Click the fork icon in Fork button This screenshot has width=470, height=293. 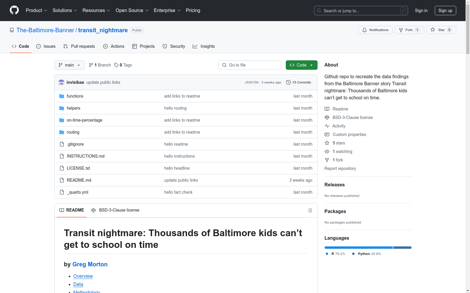[x=401, y=30]
